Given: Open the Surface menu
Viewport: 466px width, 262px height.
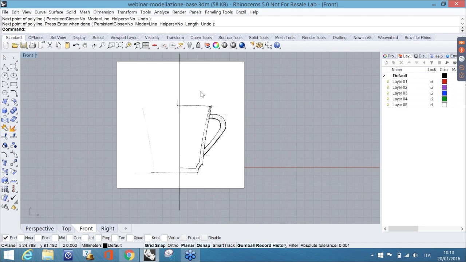Looking at the screenshot, I should pos(56,12).
